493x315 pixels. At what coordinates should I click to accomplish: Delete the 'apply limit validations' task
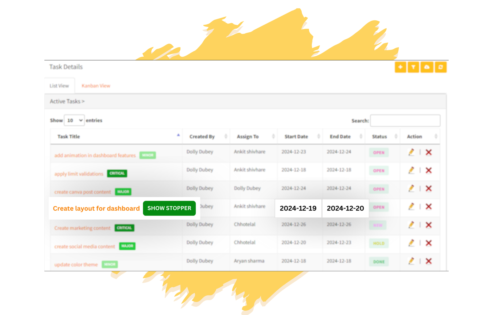429,170
